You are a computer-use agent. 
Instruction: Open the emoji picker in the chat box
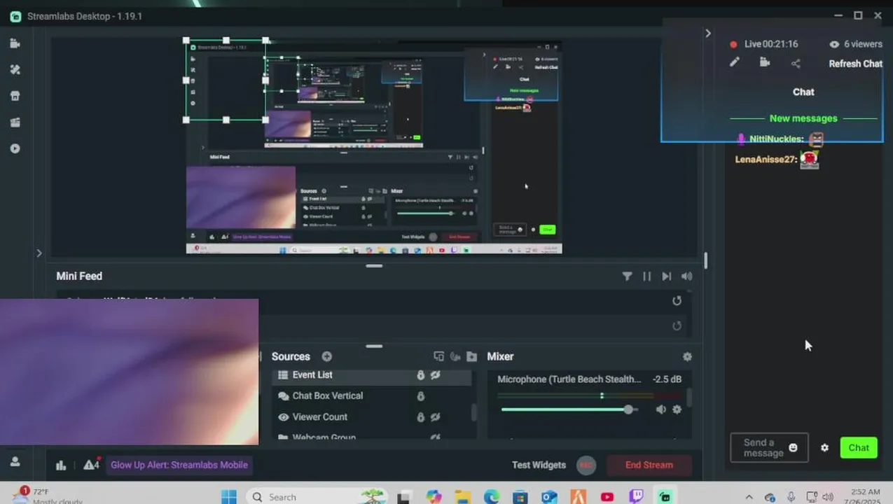coord(793,447)
